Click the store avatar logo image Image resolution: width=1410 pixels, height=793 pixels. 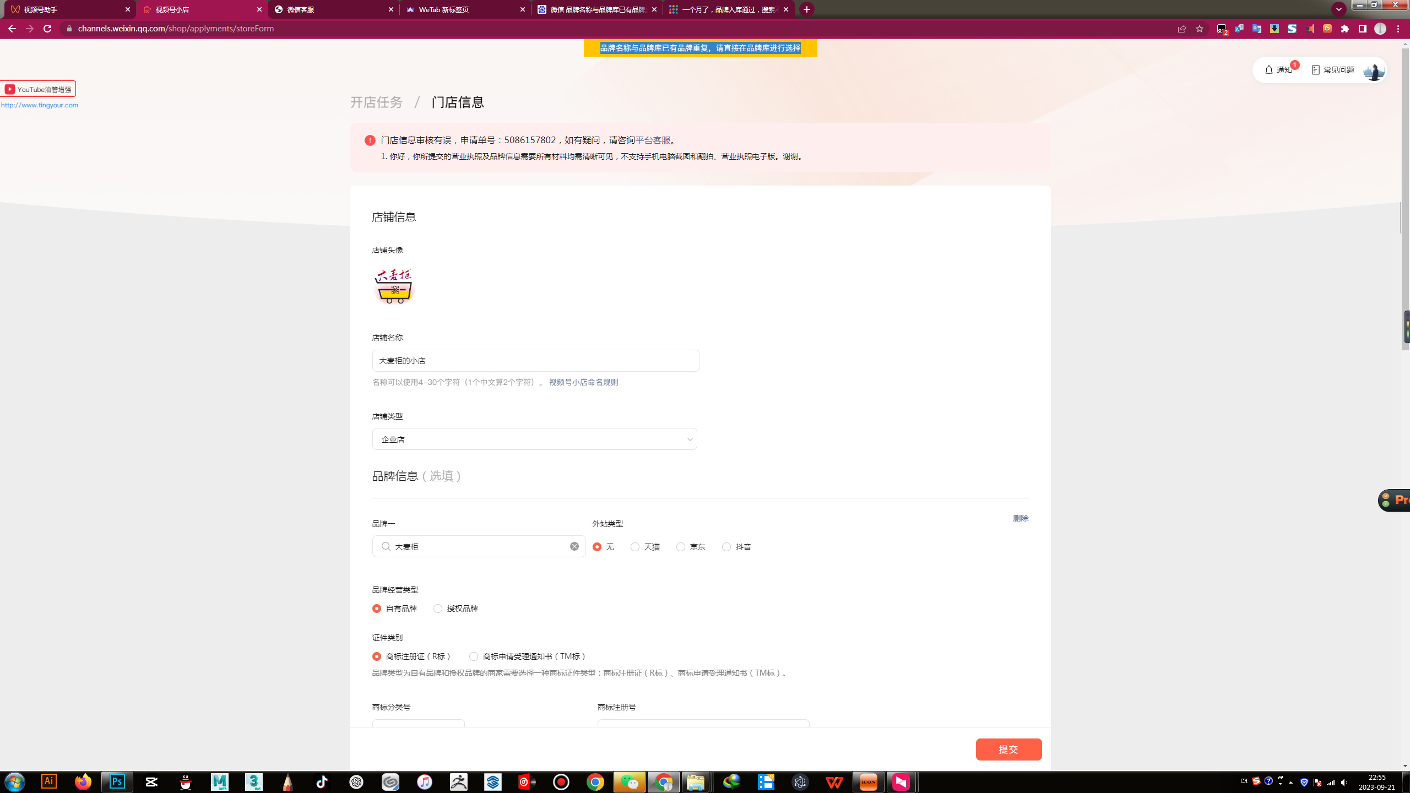[394, 286]
